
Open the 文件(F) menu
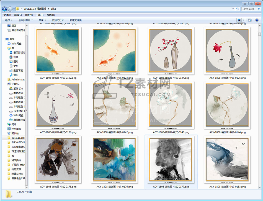[7, 15]
